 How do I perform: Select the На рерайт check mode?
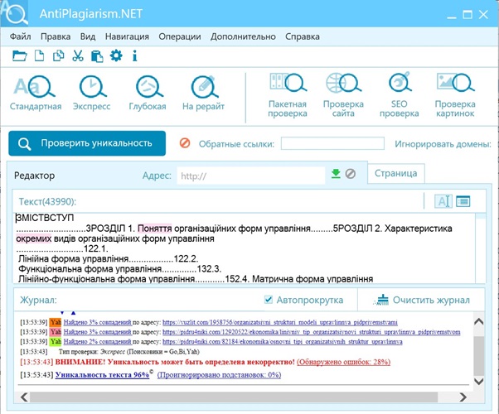point(203,94)
